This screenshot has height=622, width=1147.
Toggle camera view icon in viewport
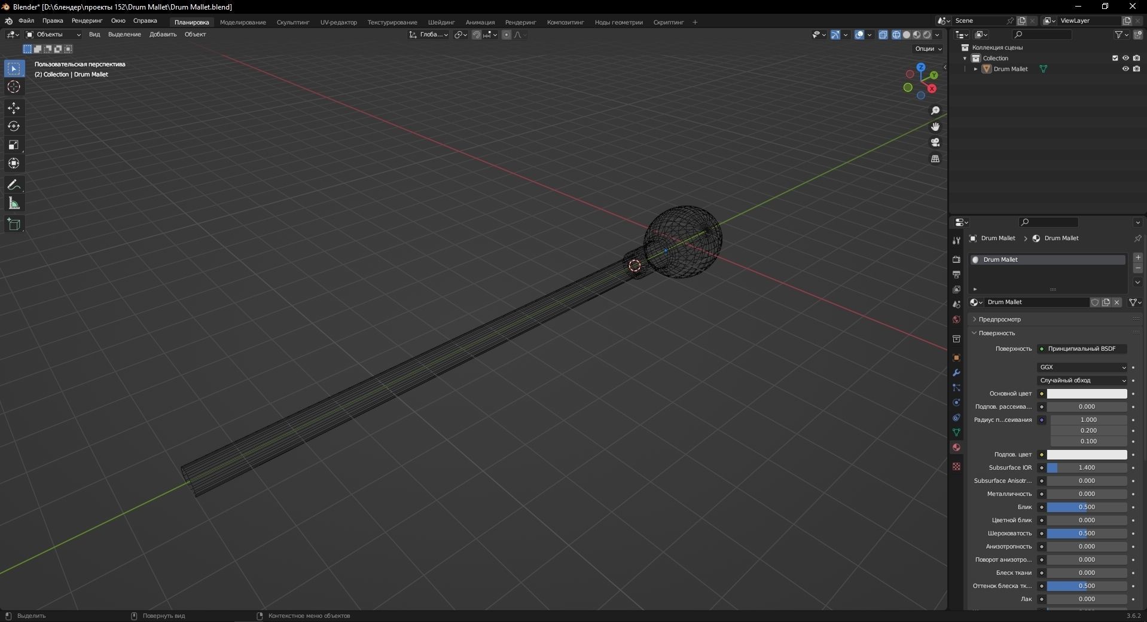click(x=935, y=143)
